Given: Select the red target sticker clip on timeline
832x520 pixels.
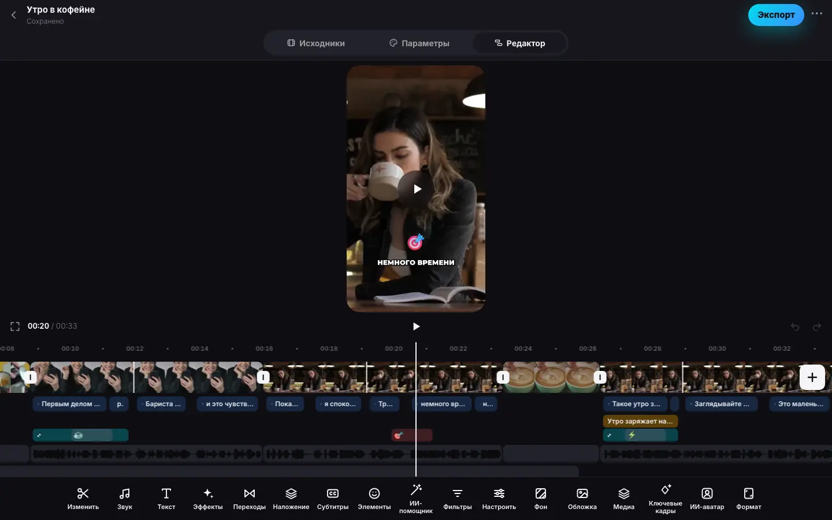Looking at the screenshot, I should tap(412, 435).
